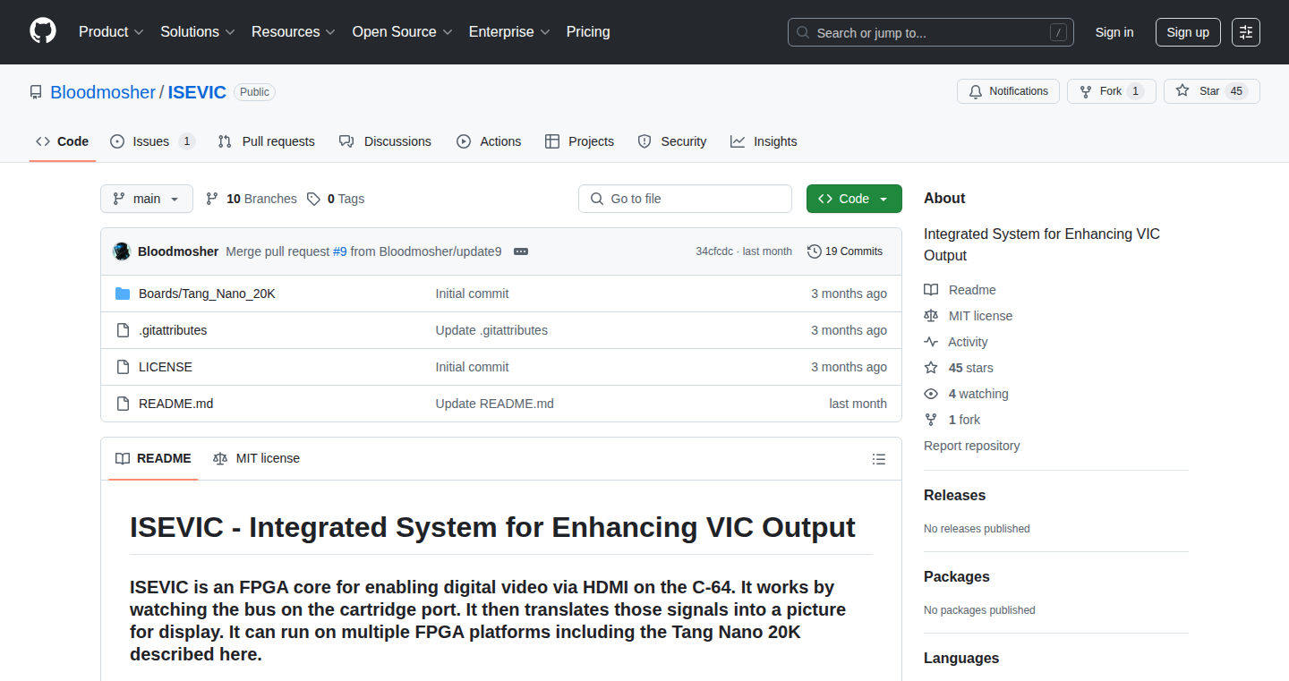The image size is (1289, 681).
Task: Open the README outline list icon
Action: [879, 459]
